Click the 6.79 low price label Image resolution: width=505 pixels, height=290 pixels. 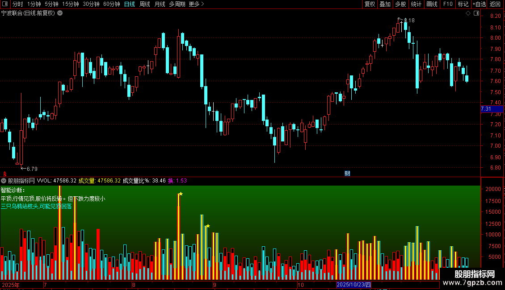[32, 169]
